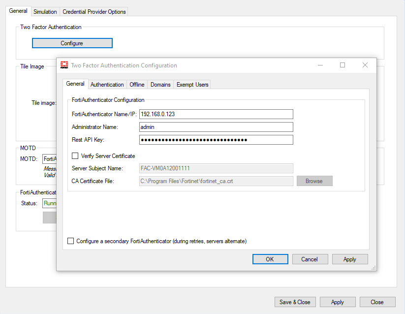Check Configure a secondary FortiAuthenticator option
Viewport: 405px width, 314px height.
(70, 241)
